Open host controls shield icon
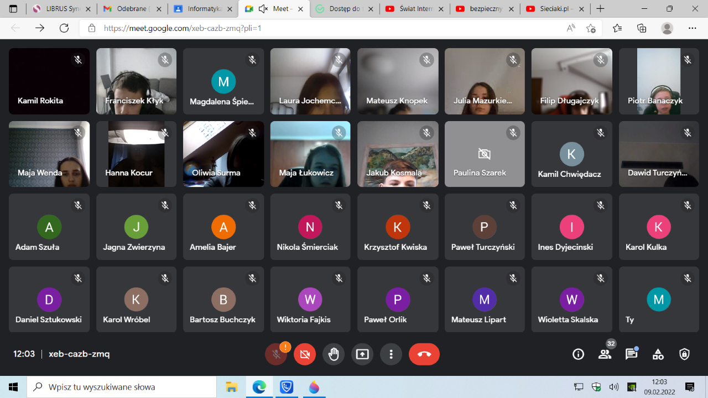The image size is (708, 398). (684, 354)
